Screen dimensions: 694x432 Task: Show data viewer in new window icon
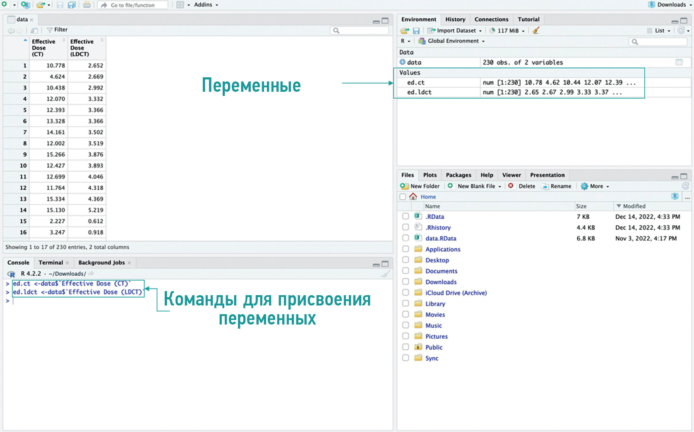click(34, 30)
